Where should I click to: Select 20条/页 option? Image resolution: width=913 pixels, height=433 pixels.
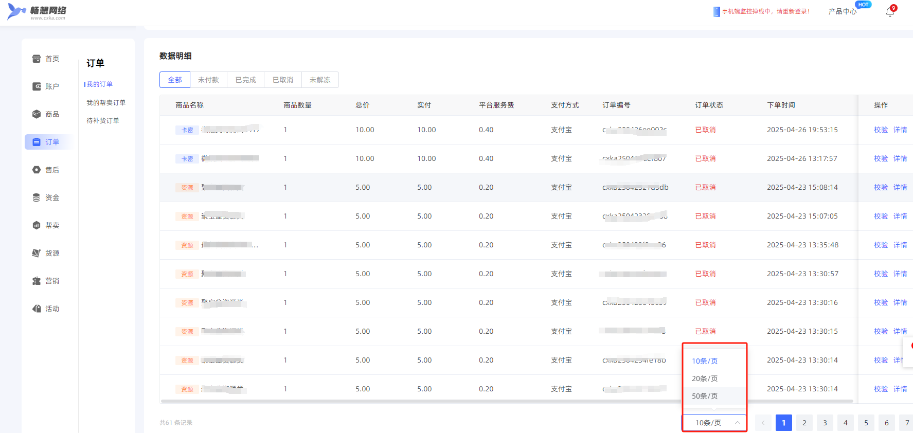[x=714, y=378]
